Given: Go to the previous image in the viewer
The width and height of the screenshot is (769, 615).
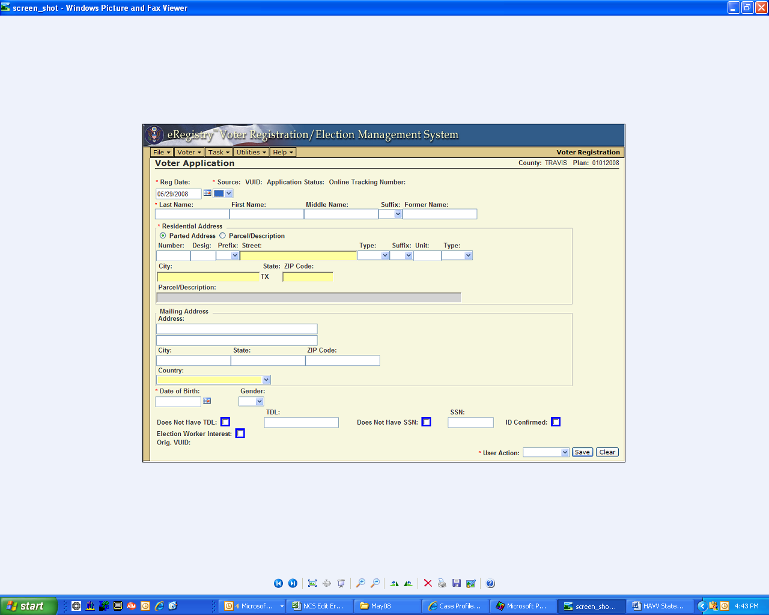Looking at the screenshot, I should click(278, 583).
